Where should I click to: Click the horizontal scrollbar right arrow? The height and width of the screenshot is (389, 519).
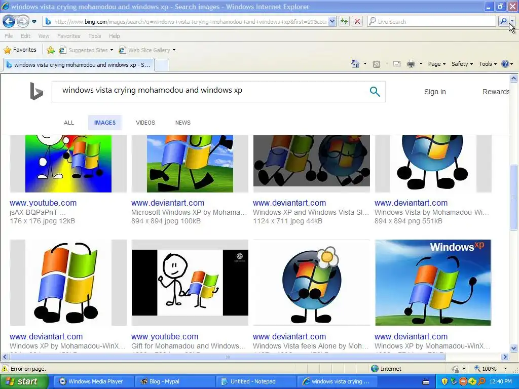point(505,357)
